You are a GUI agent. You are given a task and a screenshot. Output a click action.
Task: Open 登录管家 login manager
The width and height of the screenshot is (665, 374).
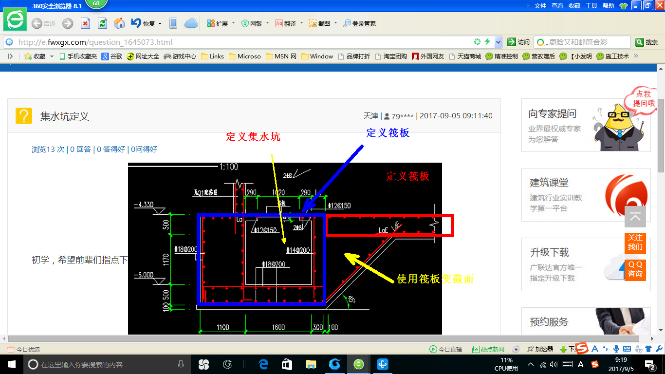pos(359,23)
